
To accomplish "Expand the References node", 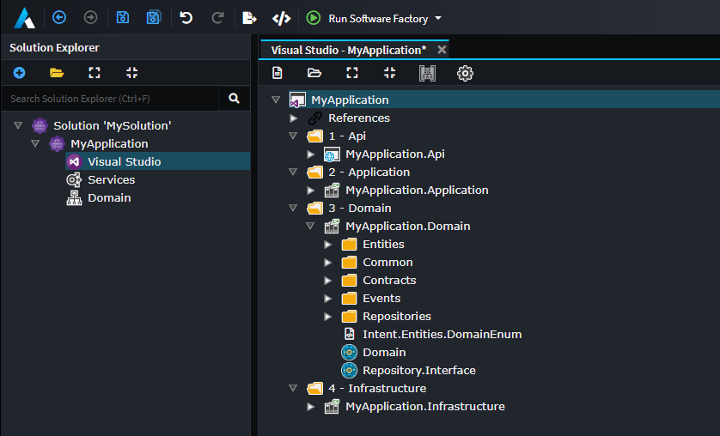I will [x=294, y=118].
